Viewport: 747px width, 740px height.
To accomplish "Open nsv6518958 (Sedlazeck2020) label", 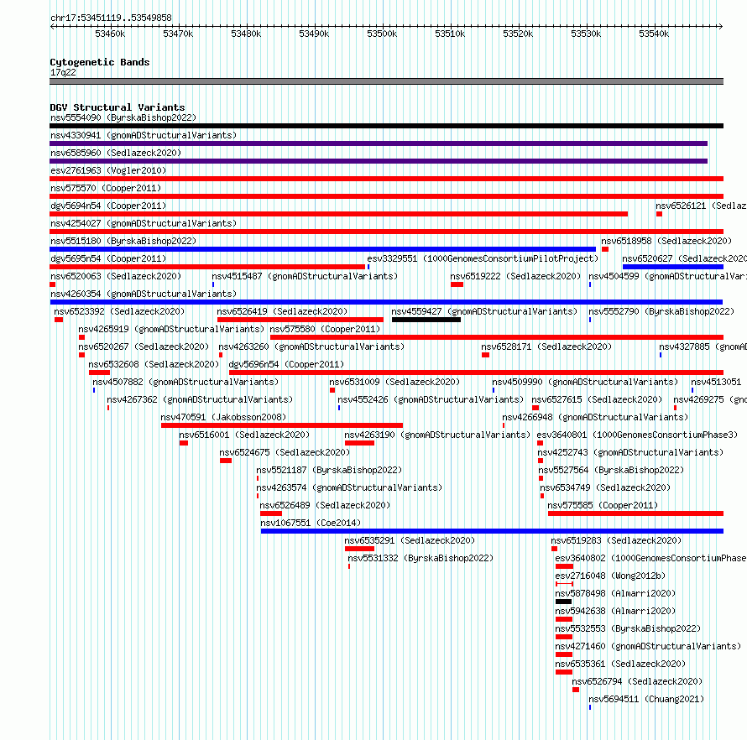I will pos(666,241).
